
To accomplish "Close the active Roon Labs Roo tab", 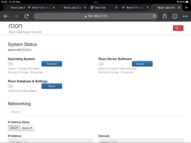I will click(x=179, y=8).
